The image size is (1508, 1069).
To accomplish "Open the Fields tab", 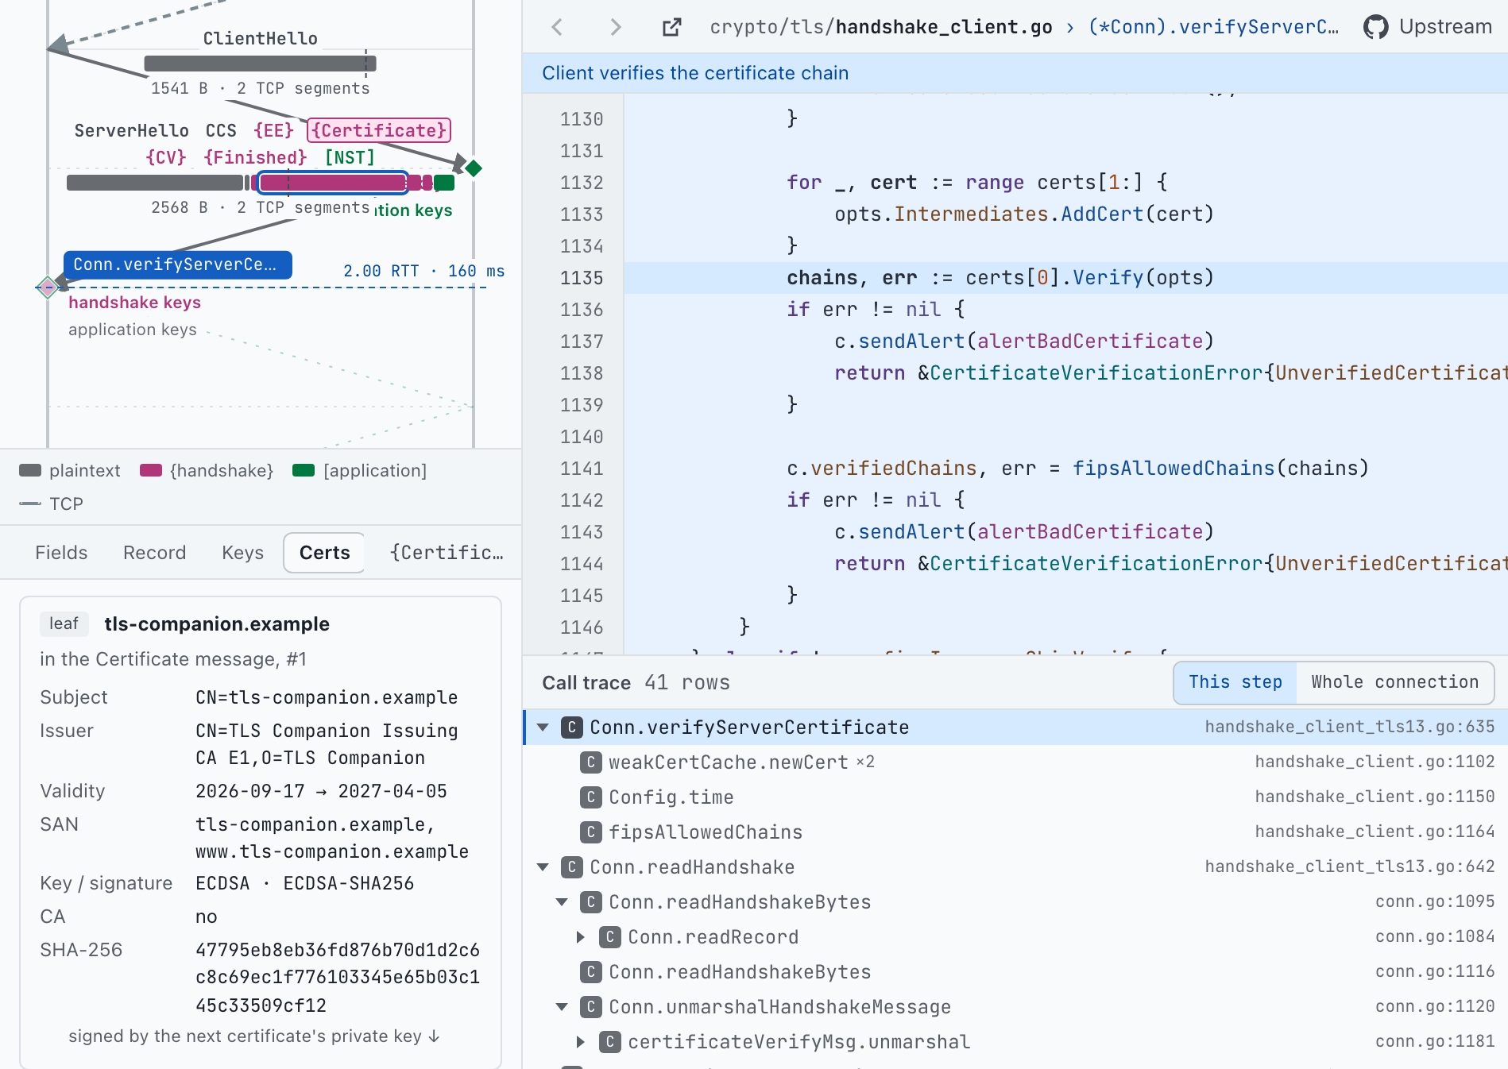I will point(61,553).
